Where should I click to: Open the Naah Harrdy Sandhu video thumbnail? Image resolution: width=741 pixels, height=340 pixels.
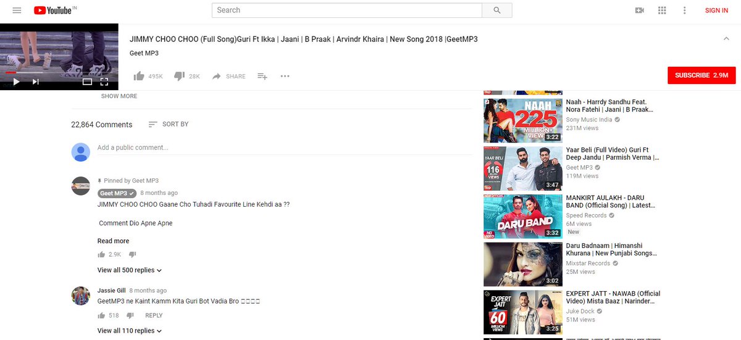[x=522, y=120]
